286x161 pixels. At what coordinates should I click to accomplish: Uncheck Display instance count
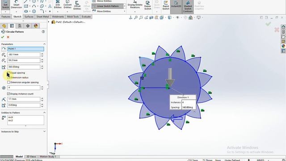click(x=8, y=93)
